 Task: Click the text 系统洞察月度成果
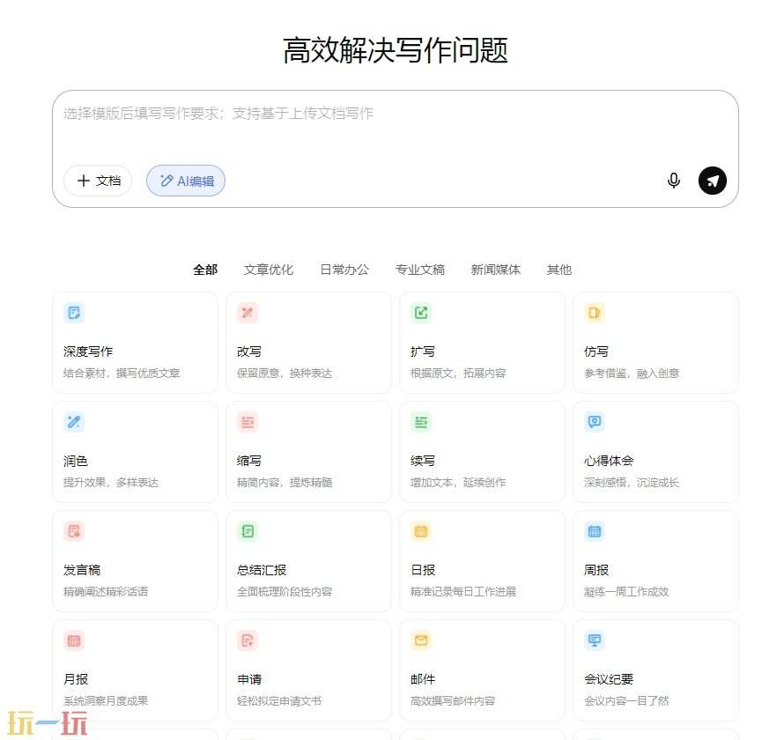point(106,700)
